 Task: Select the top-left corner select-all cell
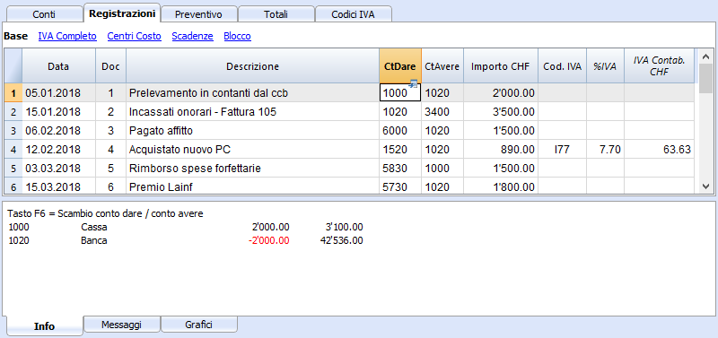pyautogui.click(x=13, y=65)
